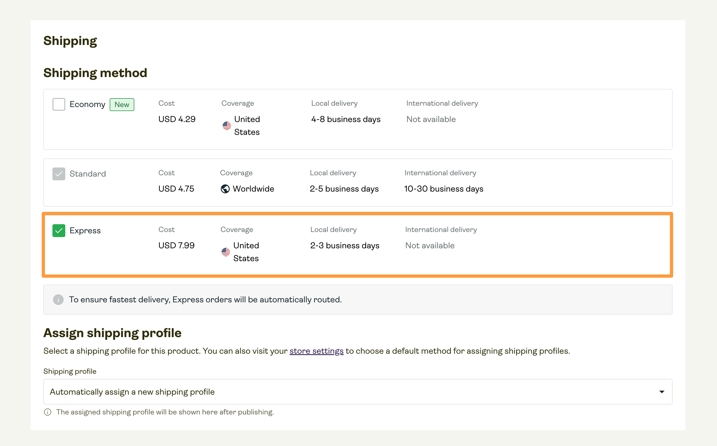Click the Standard row International delivery label
717x446 pixels.
tap(440, 173)
